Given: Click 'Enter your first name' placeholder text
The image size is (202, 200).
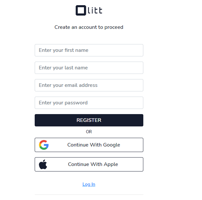Looking at the screenshot, I should [64, 50].
